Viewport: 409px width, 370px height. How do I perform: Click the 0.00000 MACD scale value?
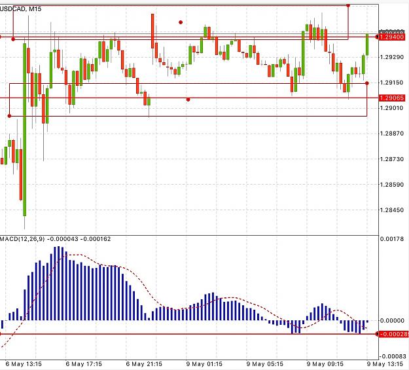point(392,320)
